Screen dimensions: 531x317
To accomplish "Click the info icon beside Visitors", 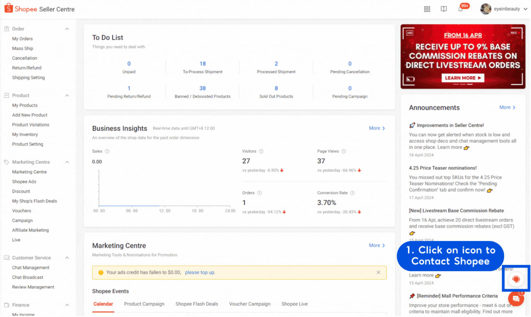I will point(261,151).
